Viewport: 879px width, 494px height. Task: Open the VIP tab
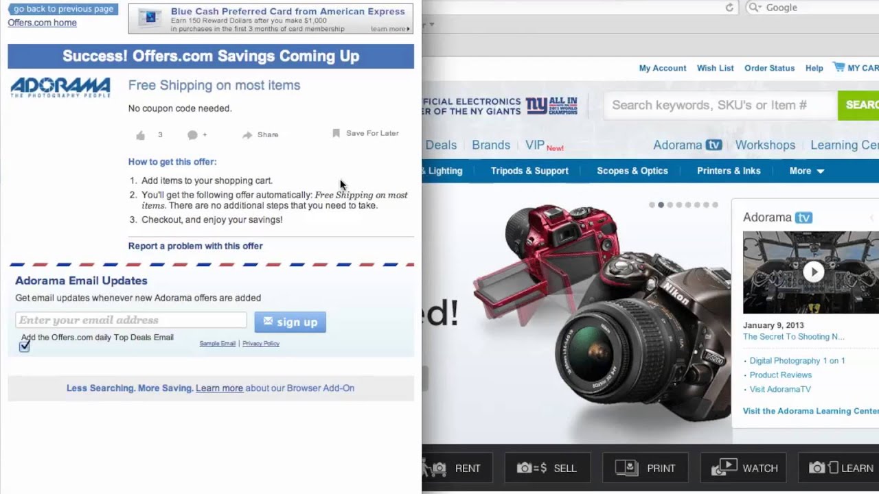point(535,145)
